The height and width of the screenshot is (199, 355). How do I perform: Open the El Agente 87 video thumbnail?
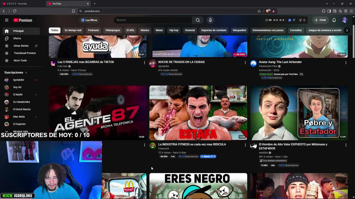pyautogui.click(x=98, y=113)
